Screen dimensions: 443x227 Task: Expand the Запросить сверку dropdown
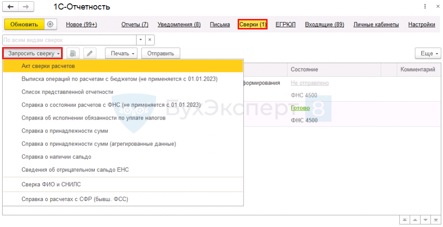point(32,53)
